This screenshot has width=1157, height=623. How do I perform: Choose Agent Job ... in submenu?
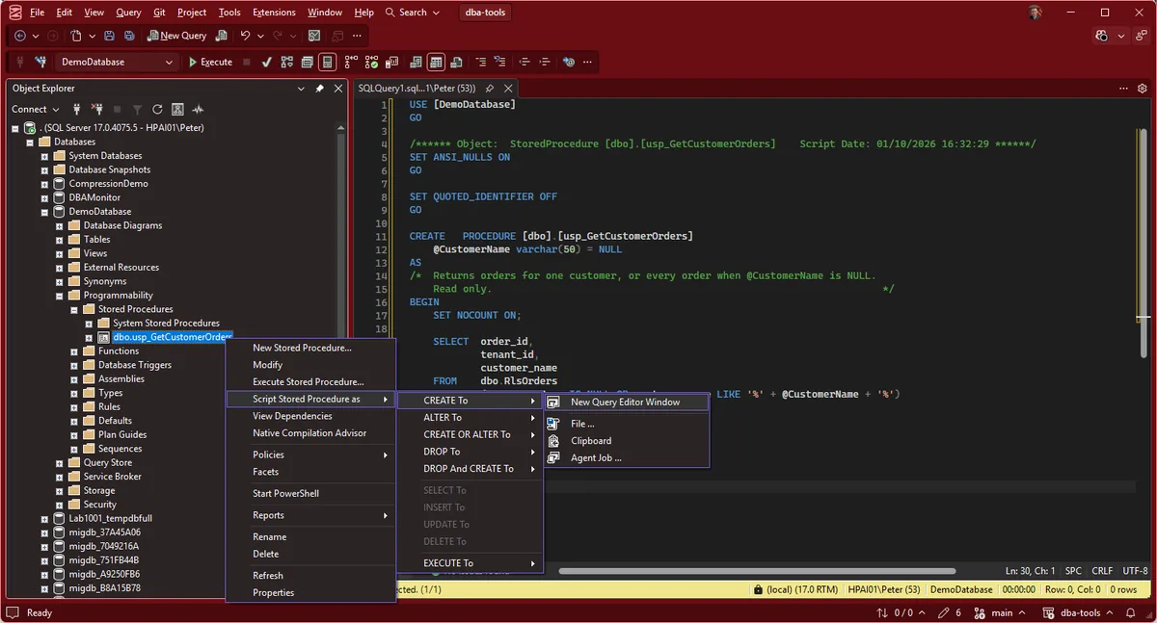tap(627, 458)
